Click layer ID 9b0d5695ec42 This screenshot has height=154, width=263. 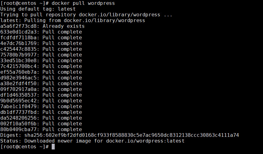(x=20, y=101)
